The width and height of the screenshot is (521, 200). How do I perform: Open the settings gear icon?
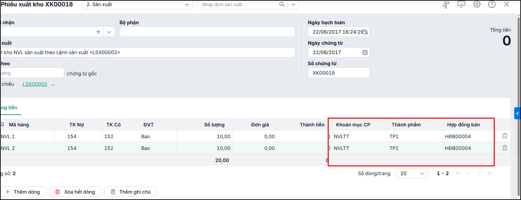pyautogui.click(x=477, y=4)
